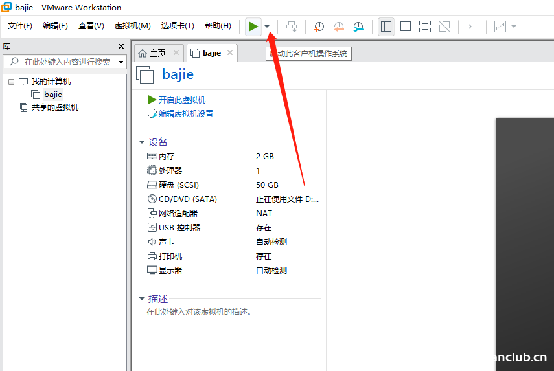Open the 帮助(H) menu

click(218, 26)
